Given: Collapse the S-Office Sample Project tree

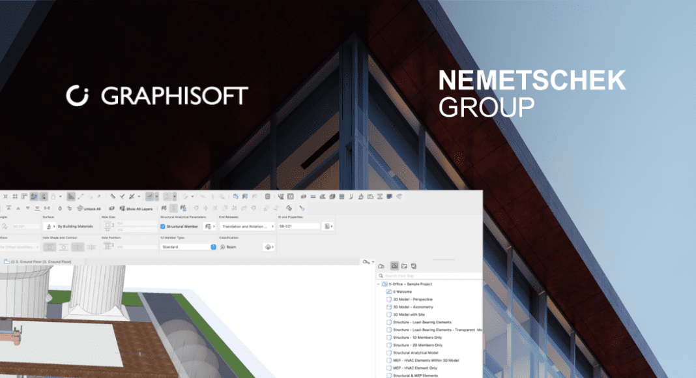Looking at the screenshot, I should (379, 284).
